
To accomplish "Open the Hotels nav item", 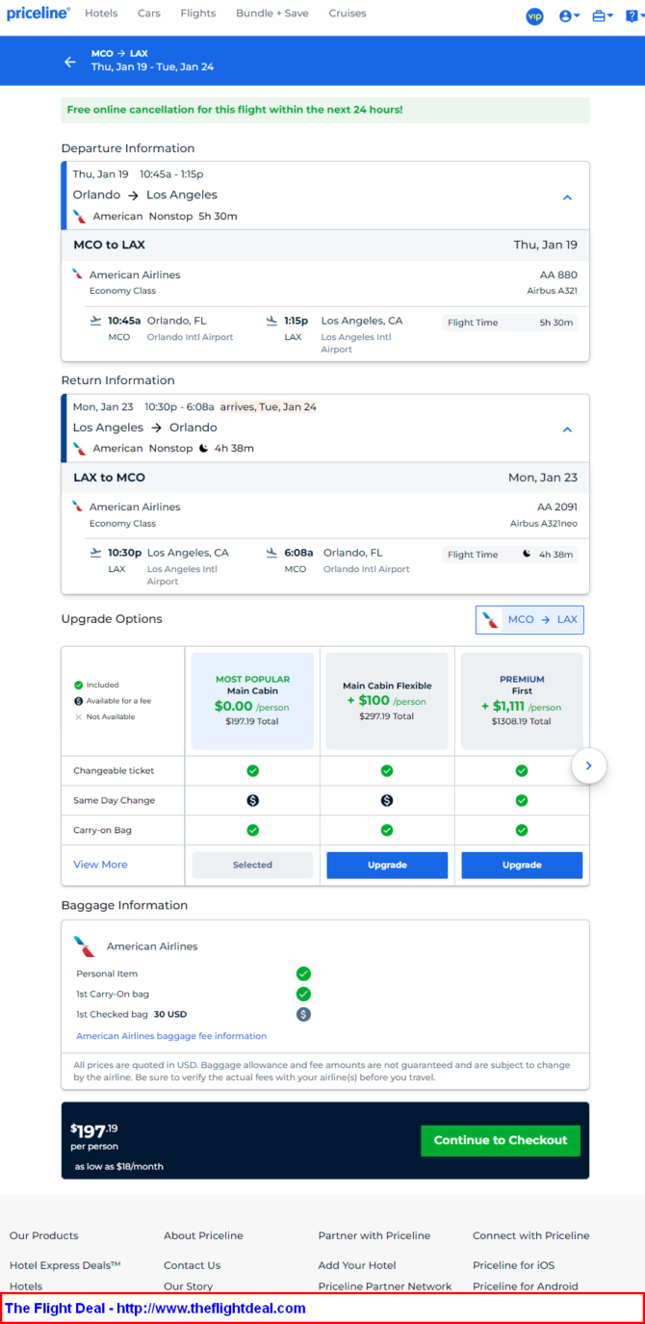I will 101,13.
